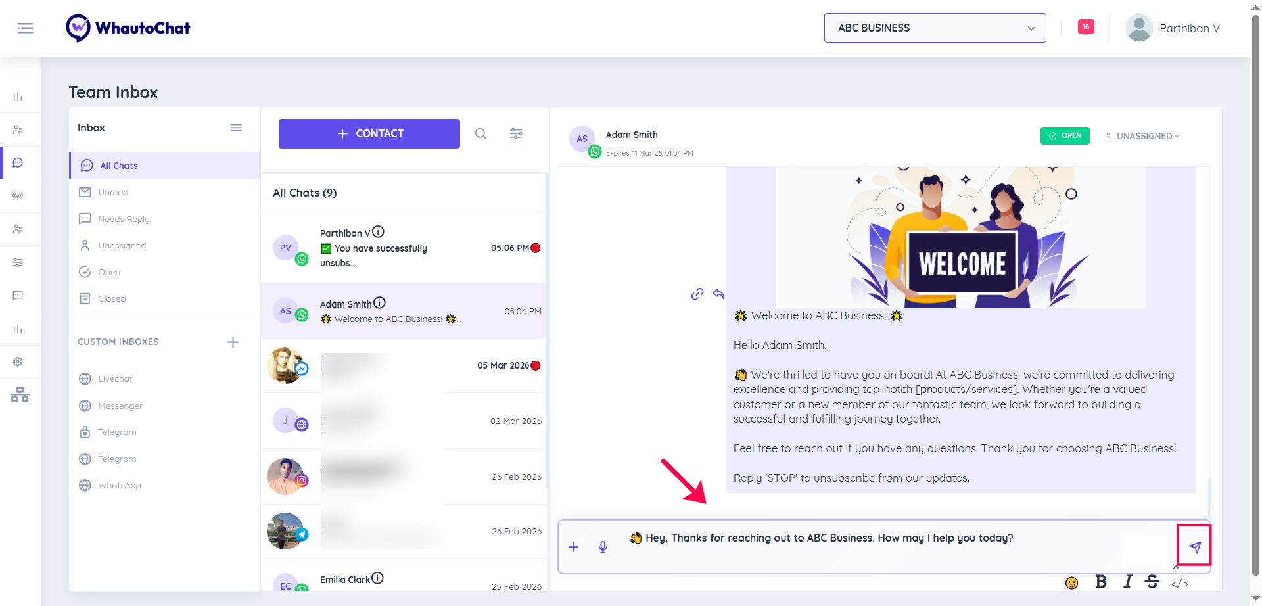Screen dimensions: 1262x606
Task: Click the plus attachment icon in composer
Action: 573,547
